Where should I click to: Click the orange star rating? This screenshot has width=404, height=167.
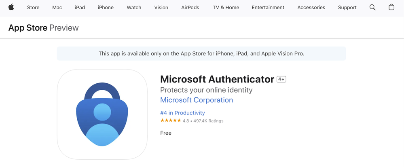171,120
